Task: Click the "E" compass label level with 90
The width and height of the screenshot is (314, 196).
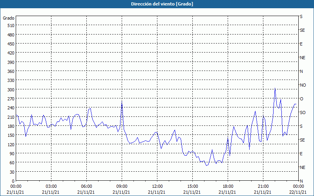Action: coord(301,154)
